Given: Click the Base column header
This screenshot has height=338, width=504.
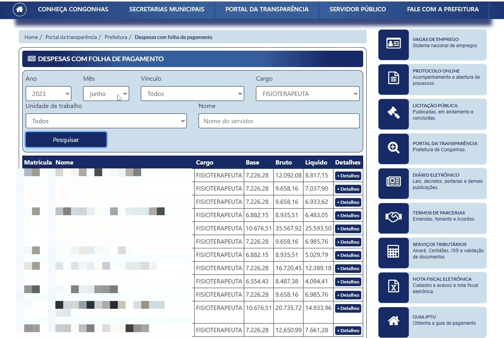Looking at the screenshot, I should pyautogui.click(x=252, y=163).
